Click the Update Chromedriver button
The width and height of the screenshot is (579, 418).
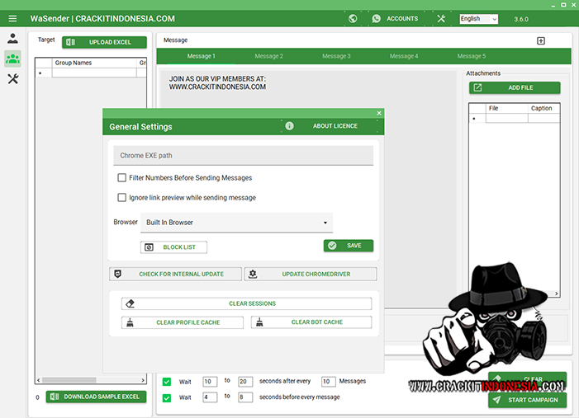click(x=311, y=274)
